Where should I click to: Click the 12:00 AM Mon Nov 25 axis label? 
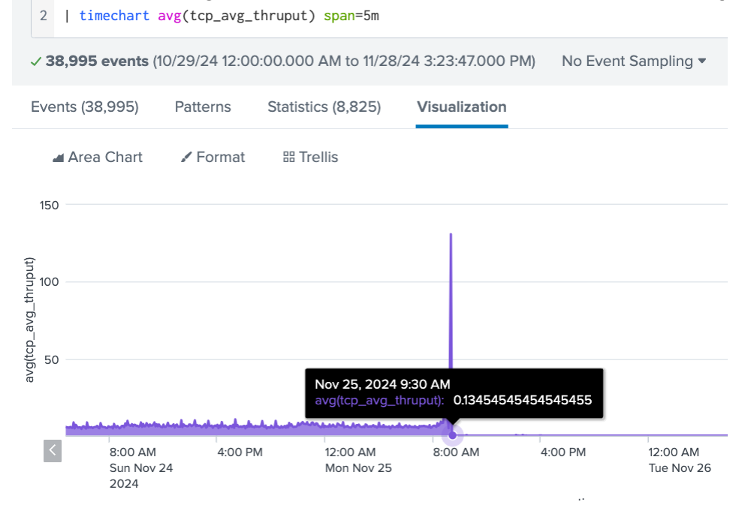pos(350,452)
